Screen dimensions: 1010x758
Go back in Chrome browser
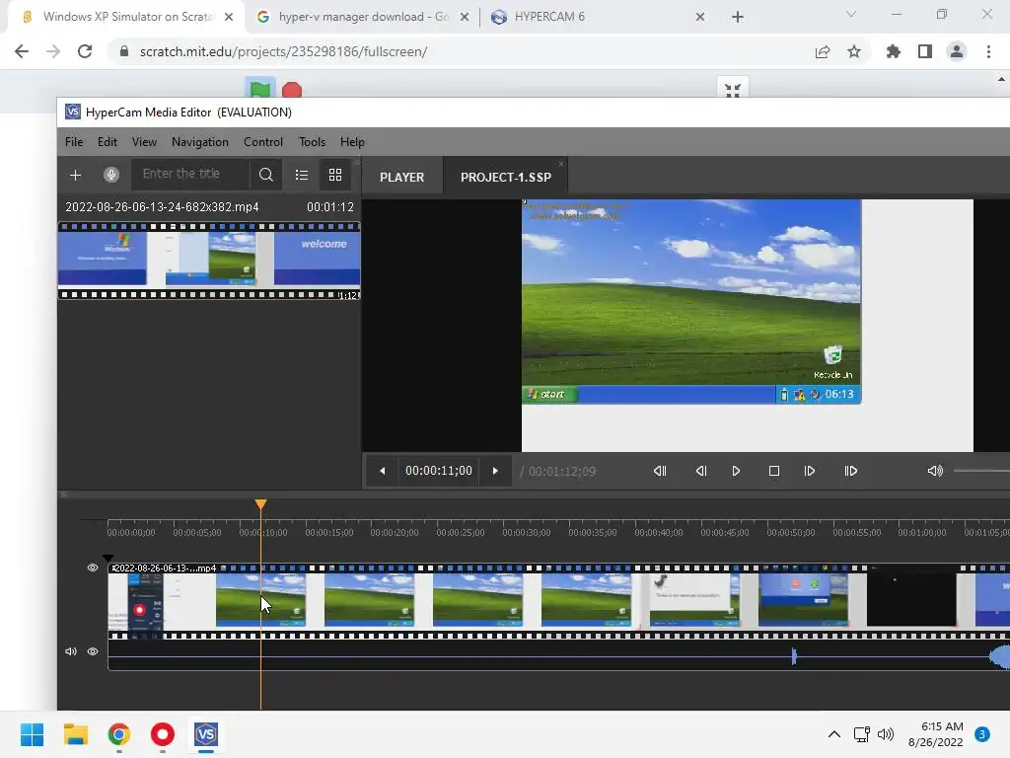22,51
